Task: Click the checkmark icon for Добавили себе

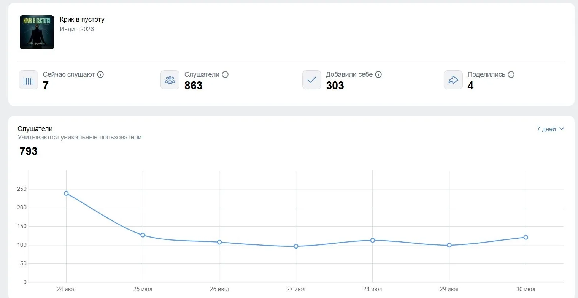Action: (x=312, y=80)
